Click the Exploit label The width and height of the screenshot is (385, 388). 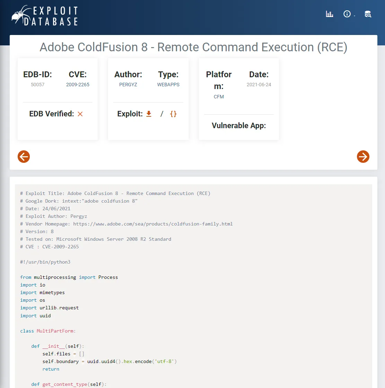pyautogui.click(x=130, y=114)
